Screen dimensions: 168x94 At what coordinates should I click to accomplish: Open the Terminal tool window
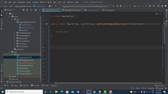35,85
